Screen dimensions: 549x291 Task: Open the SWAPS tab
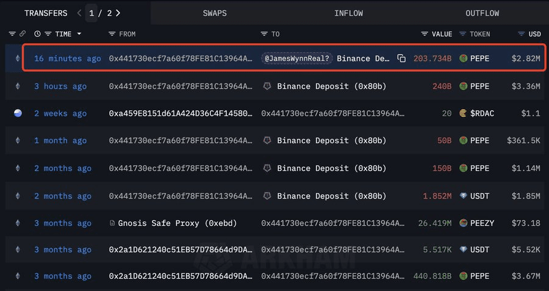(215, 13)
